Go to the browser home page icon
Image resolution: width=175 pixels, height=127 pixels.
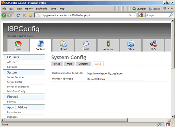point(30,15)
